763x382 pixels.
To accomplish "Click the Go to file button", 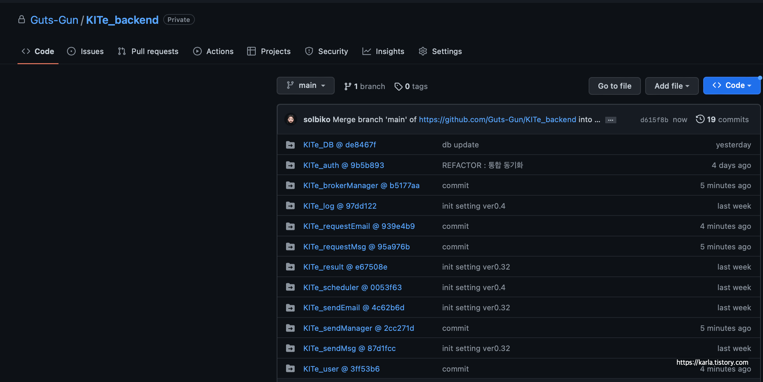I will click(x=615, y=86).
